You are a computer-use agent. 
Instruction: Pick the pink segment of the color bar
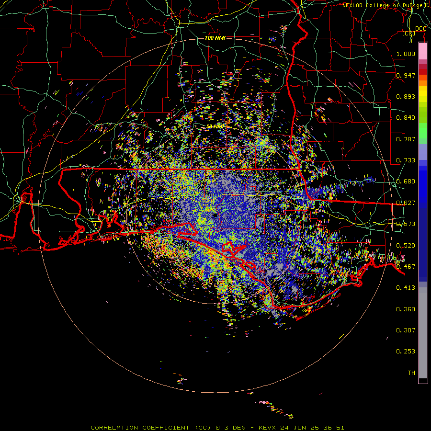click(423, 51)
